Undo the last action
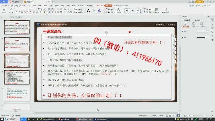This screenshot has width=215, height=121. point(23,6)
